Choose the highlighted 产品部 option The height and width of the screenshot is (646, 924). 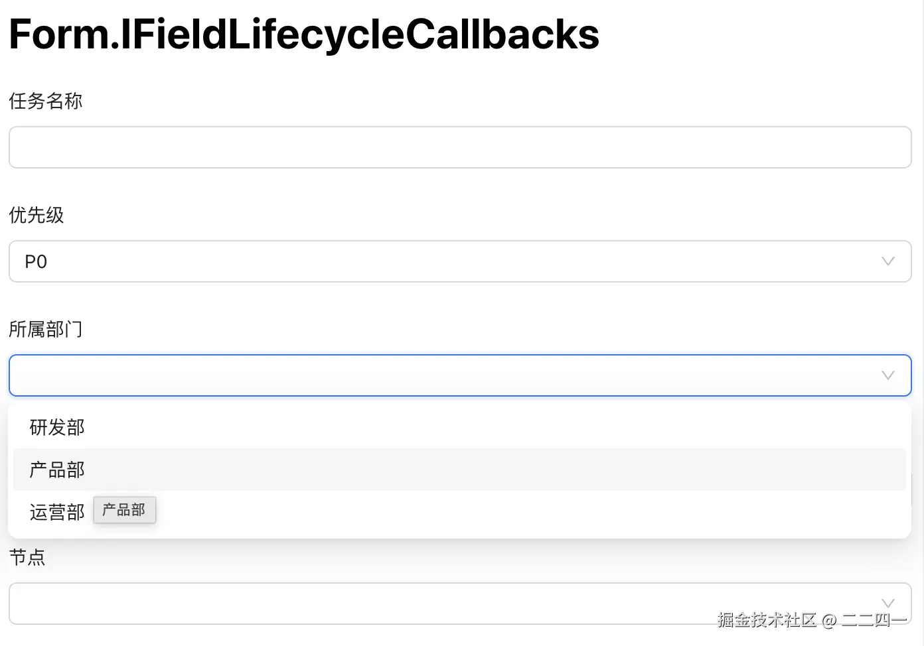(x=57, y=470)
